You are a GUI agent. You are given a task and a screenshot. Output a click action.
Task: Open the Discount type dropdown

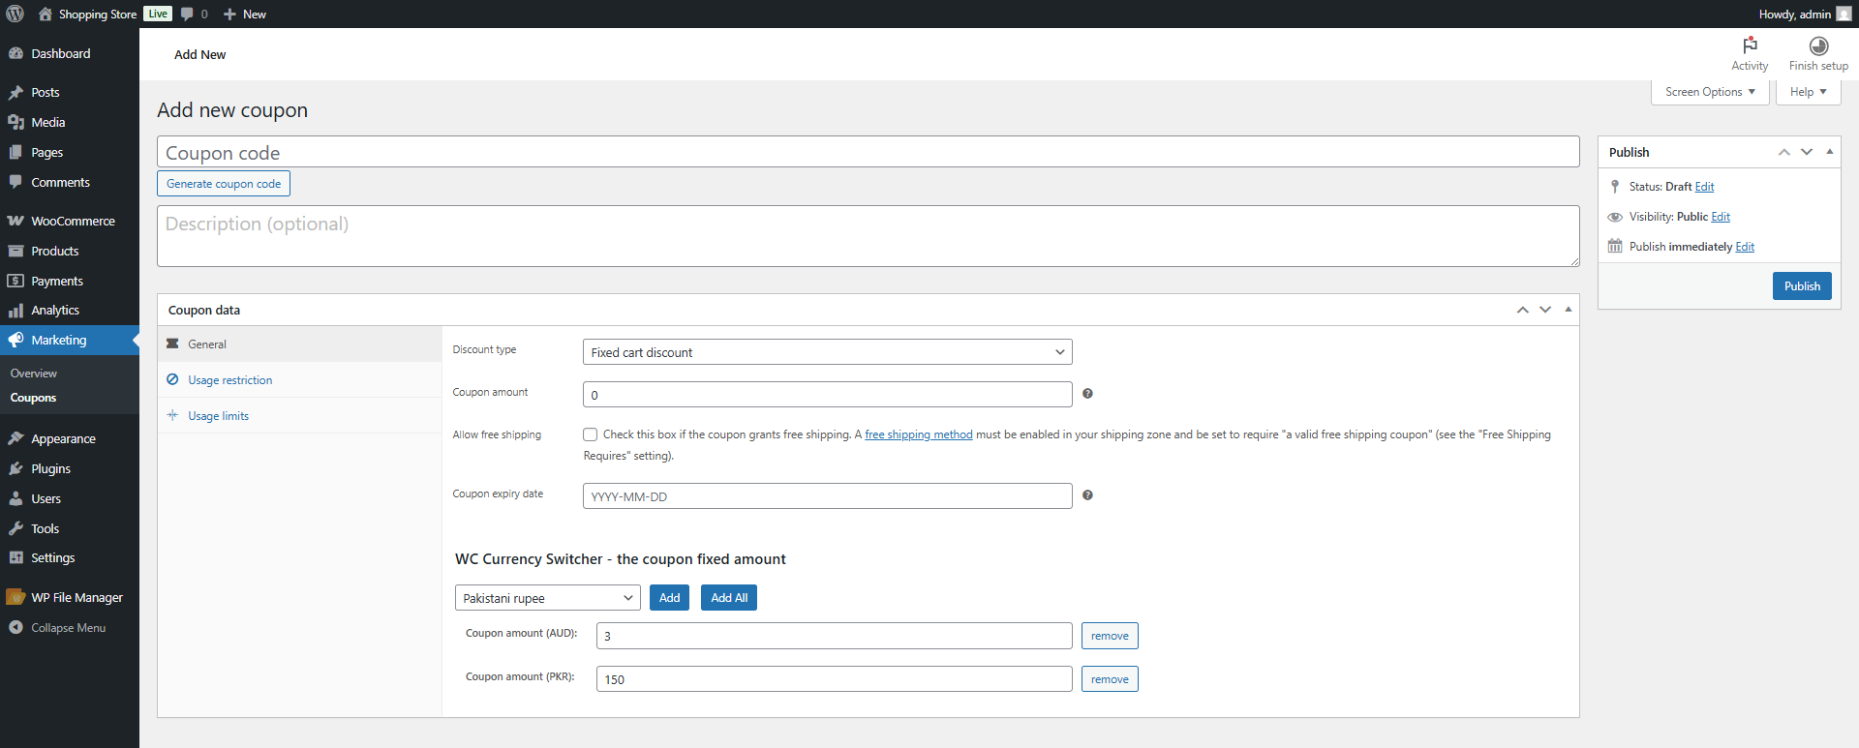point(828,352)
